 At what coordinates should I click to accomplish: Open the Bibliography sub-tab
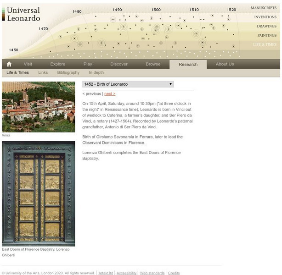(68, 72)
